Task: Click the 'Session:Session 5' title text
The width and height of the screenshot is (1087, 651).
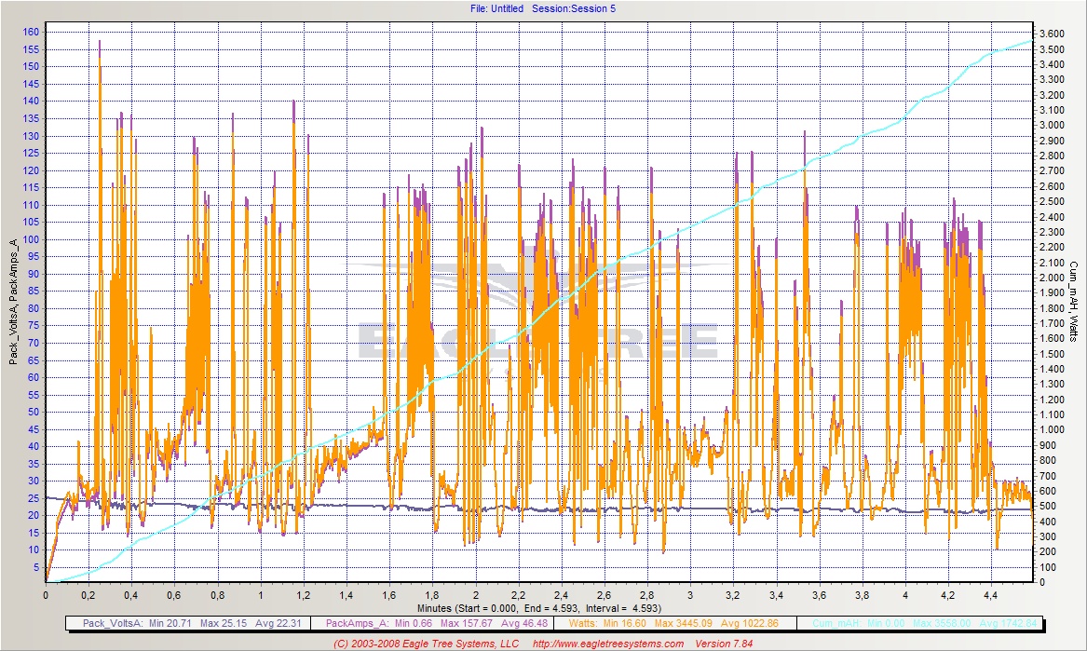Action: (574, 8)
